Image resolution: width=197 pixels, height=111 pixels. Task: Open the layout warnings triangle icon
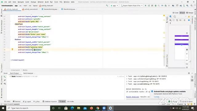click(189, 16)
